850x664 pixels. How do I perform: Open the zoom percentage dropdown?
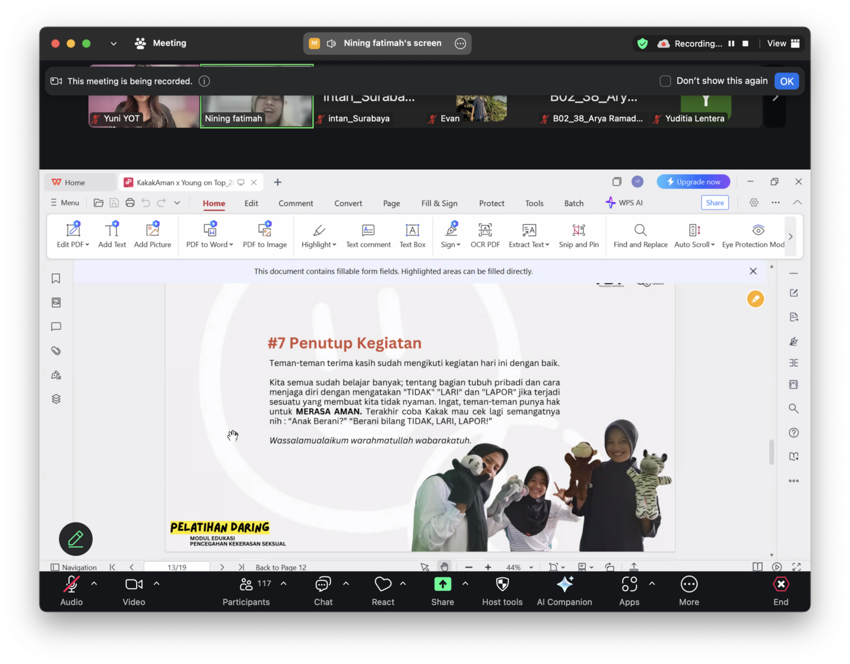tap(531, 567)
